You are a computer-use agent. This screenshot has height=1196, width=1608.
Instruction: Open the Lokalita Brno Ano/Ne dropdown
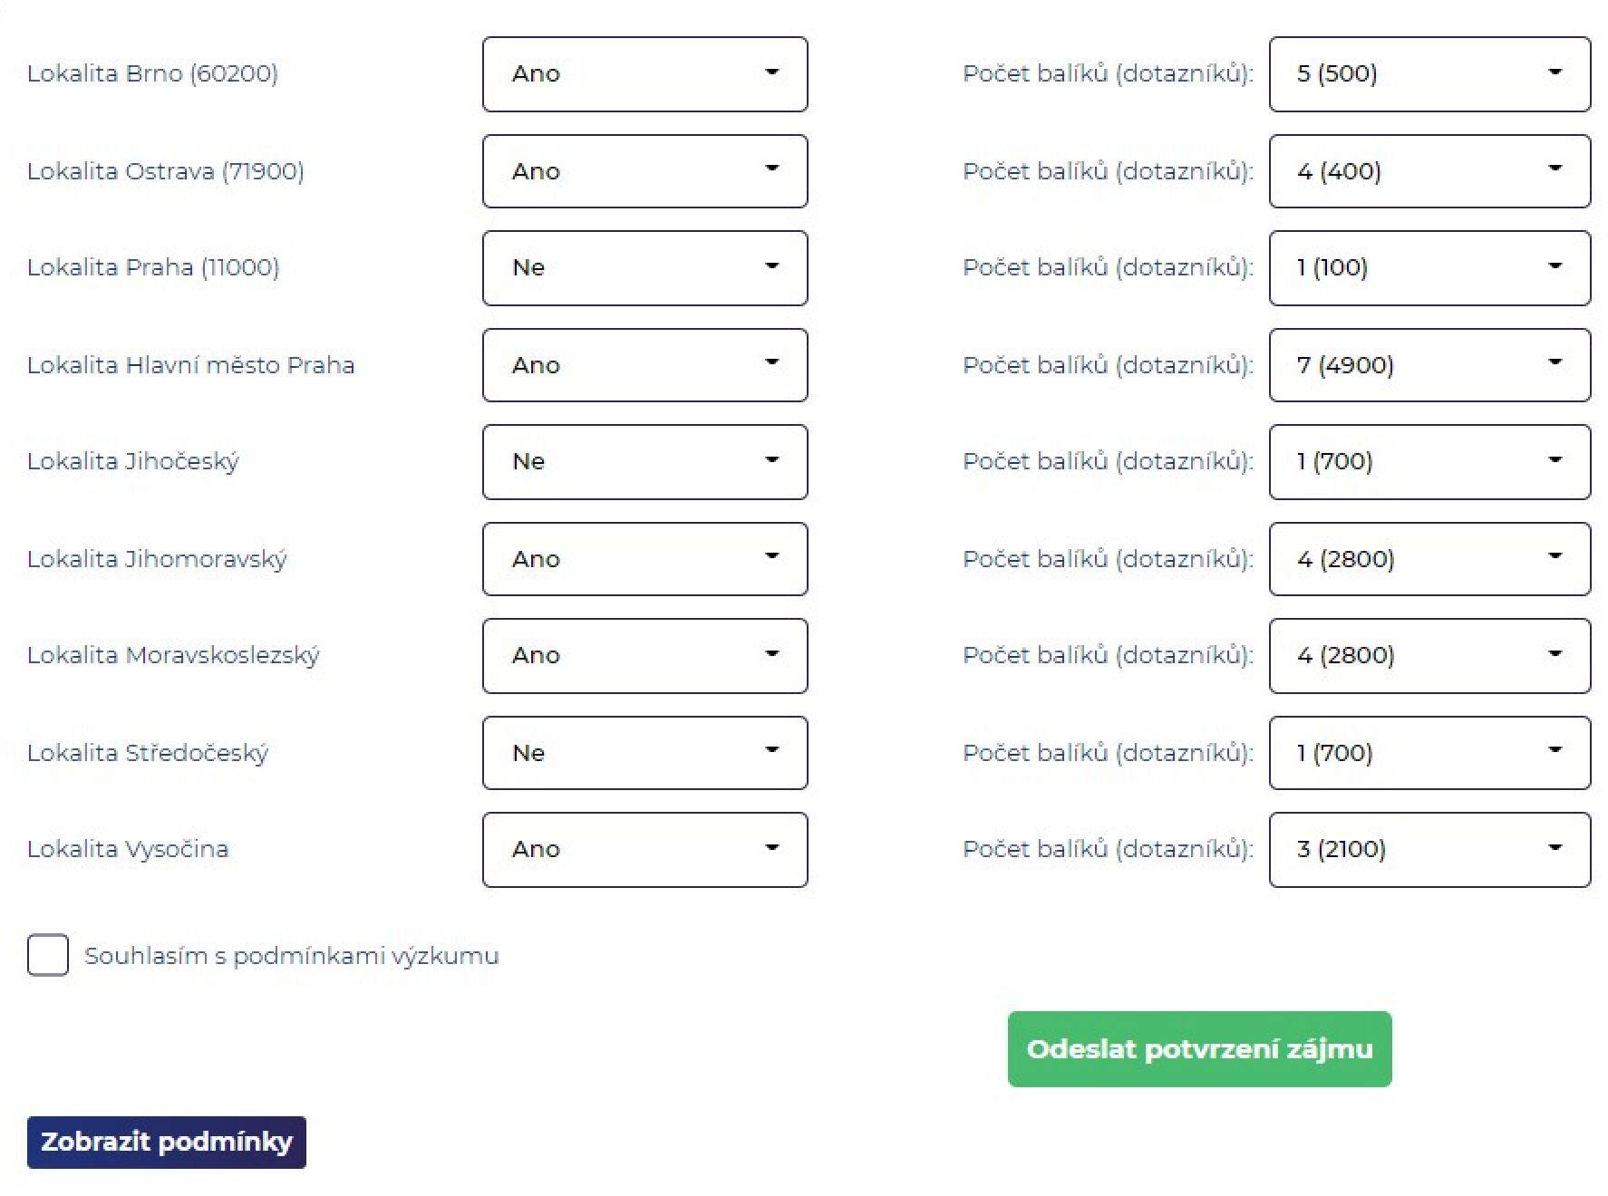point(644,74)
